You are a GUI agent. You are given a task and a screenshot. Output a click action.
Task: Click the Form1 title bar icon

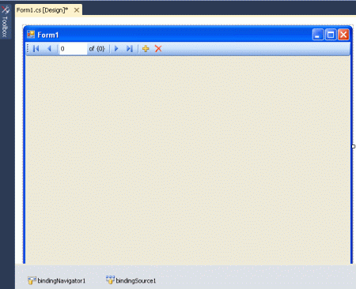(x=31, y=35)
